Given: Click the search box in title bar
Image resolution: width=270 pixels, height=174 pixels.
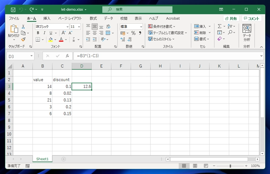Looking at the screenshot, I should click(x=137, y=10).
